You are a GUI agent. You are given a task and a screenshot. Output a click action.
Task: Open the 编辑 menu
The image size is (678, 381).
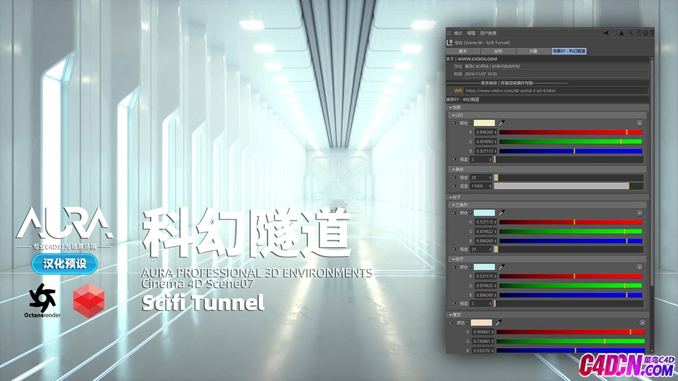tap(471, 33)
